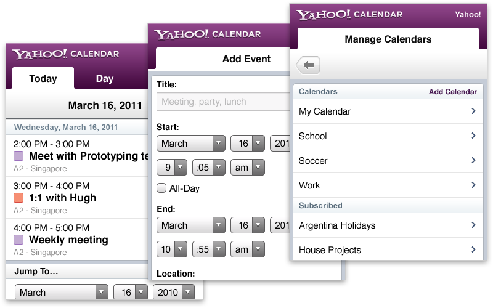Click the House Projects chevron

pos(473,249)
